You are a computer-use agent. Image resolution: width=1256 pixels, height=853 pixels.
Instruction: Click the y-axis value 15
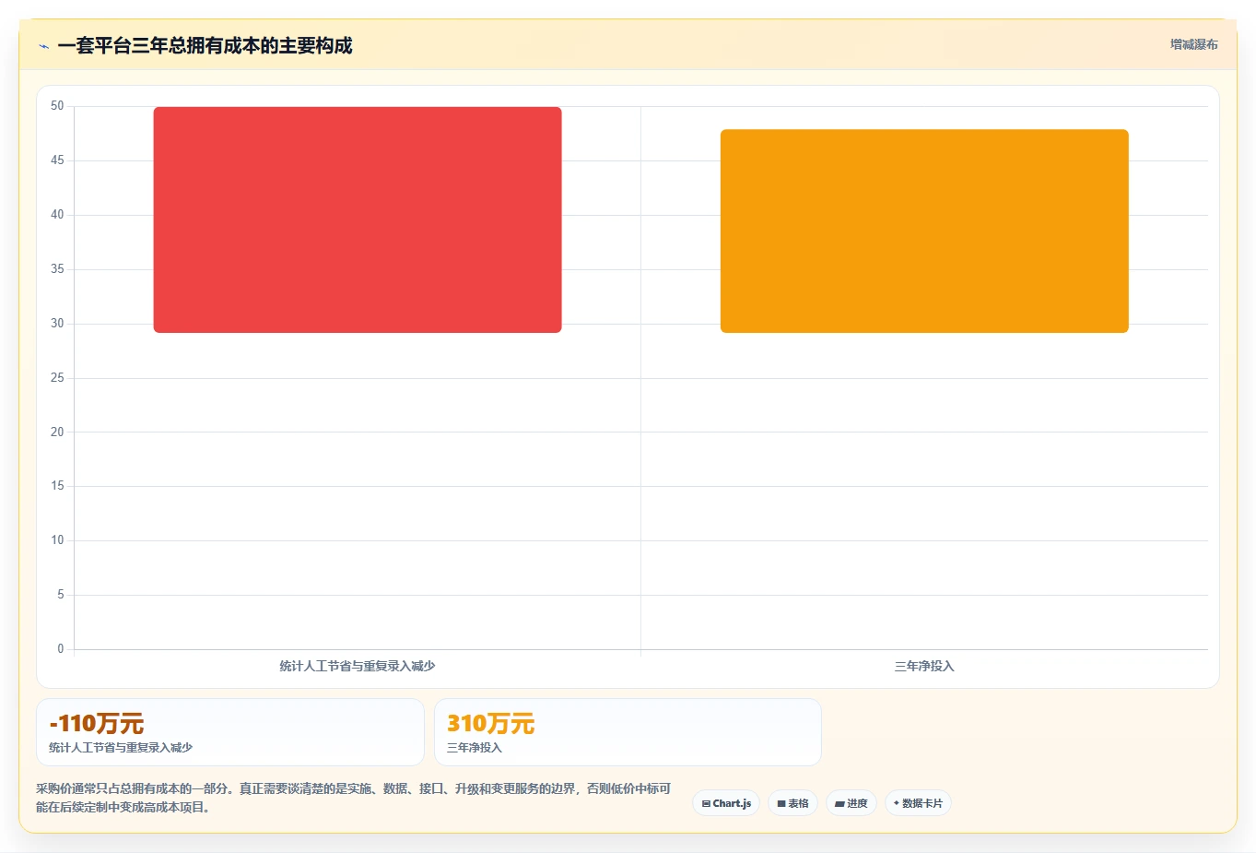point(57,486)
